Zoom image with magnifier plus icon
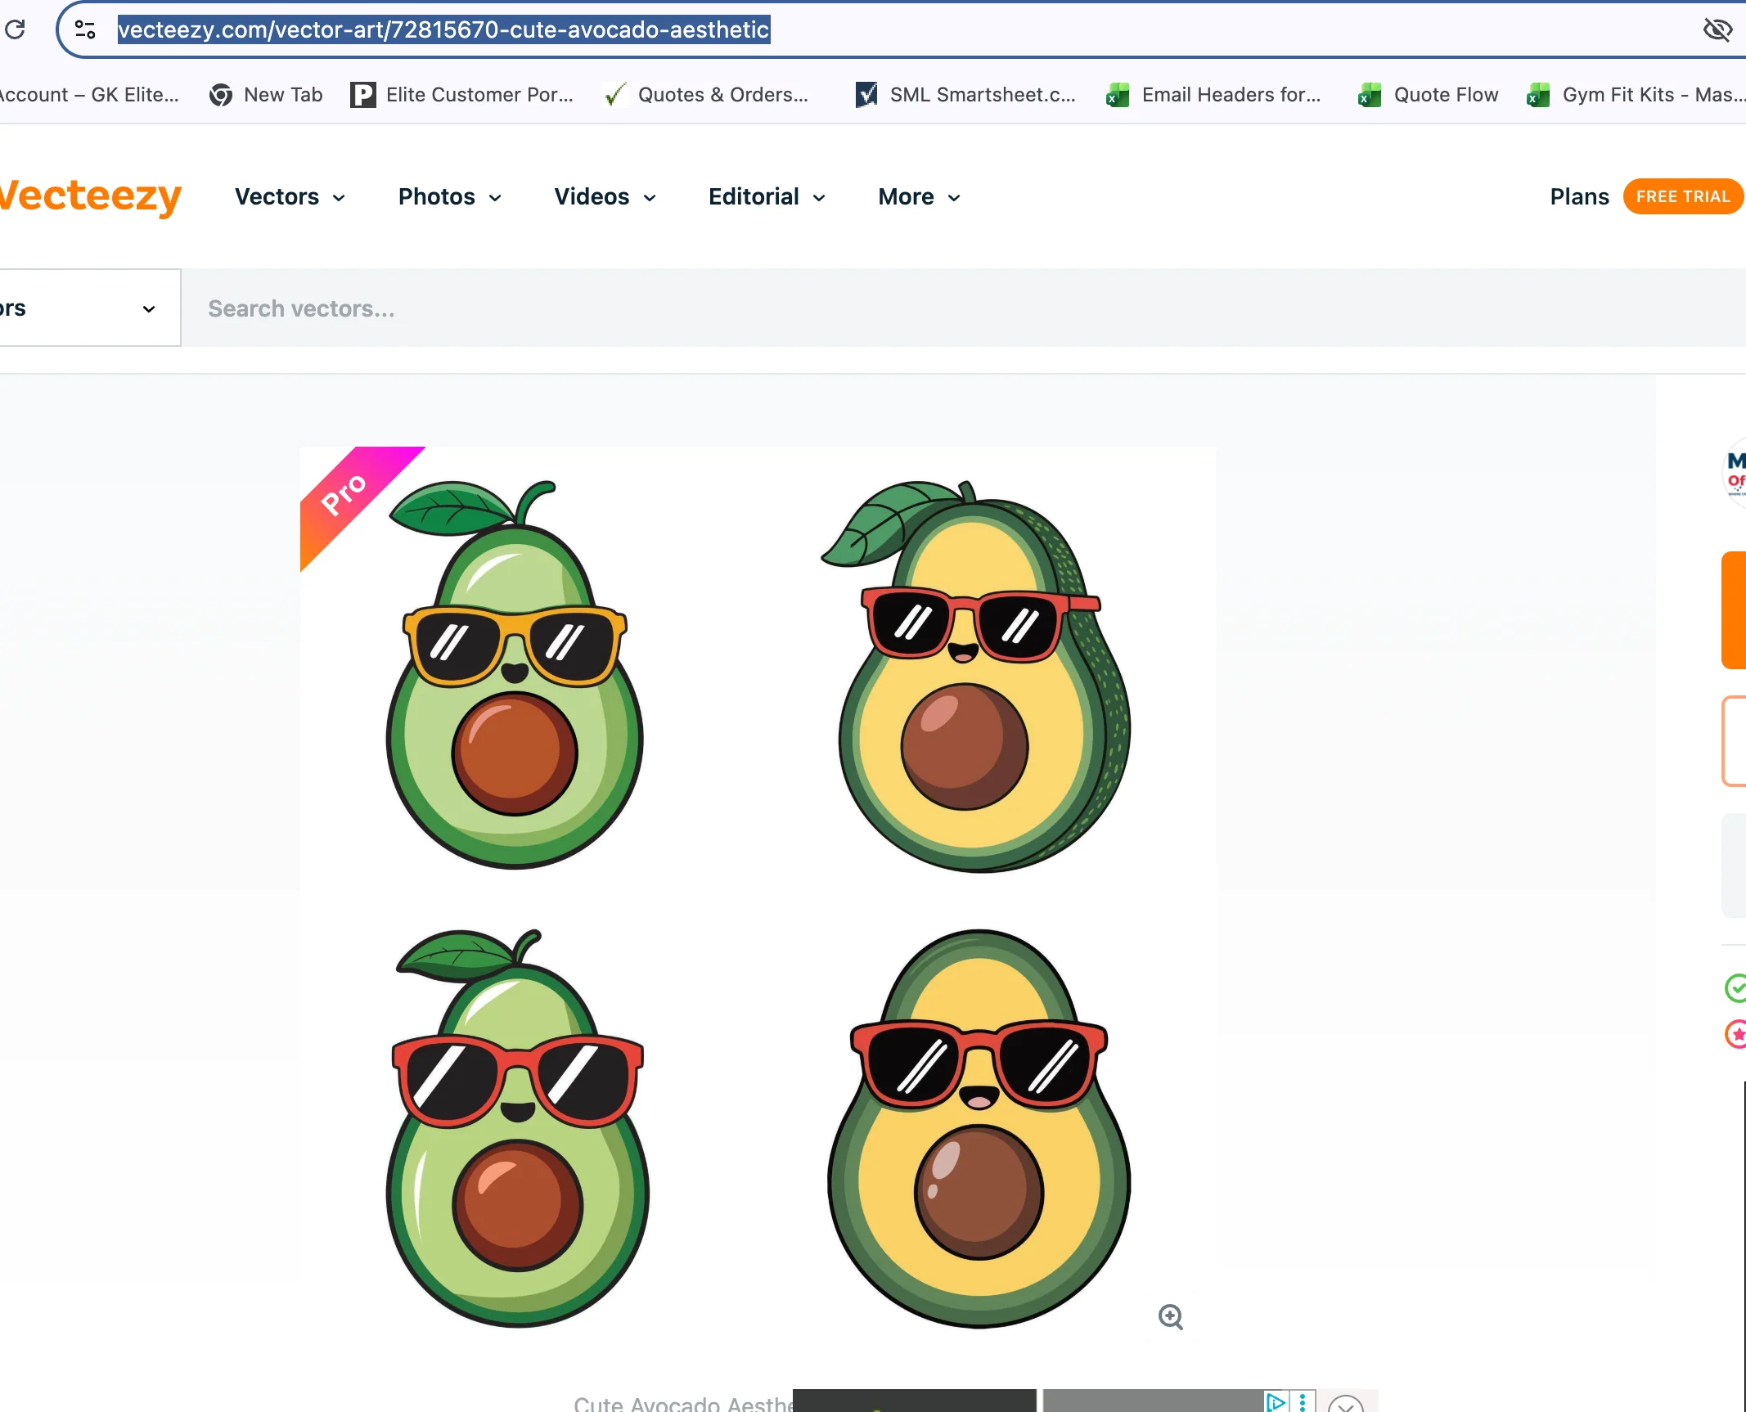This screenshot has height=1412, width=1746. click(x=1171, y=1316)
